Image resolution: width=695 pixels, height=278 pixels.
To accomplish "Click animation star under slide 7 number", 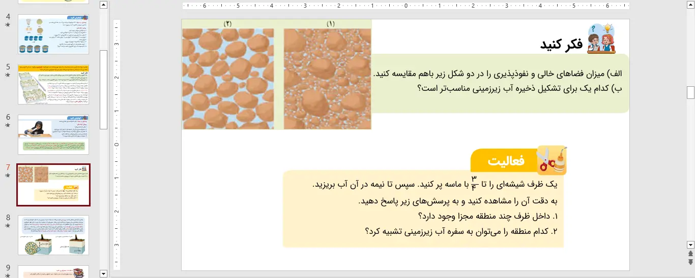I will click(x=8, y=175).
